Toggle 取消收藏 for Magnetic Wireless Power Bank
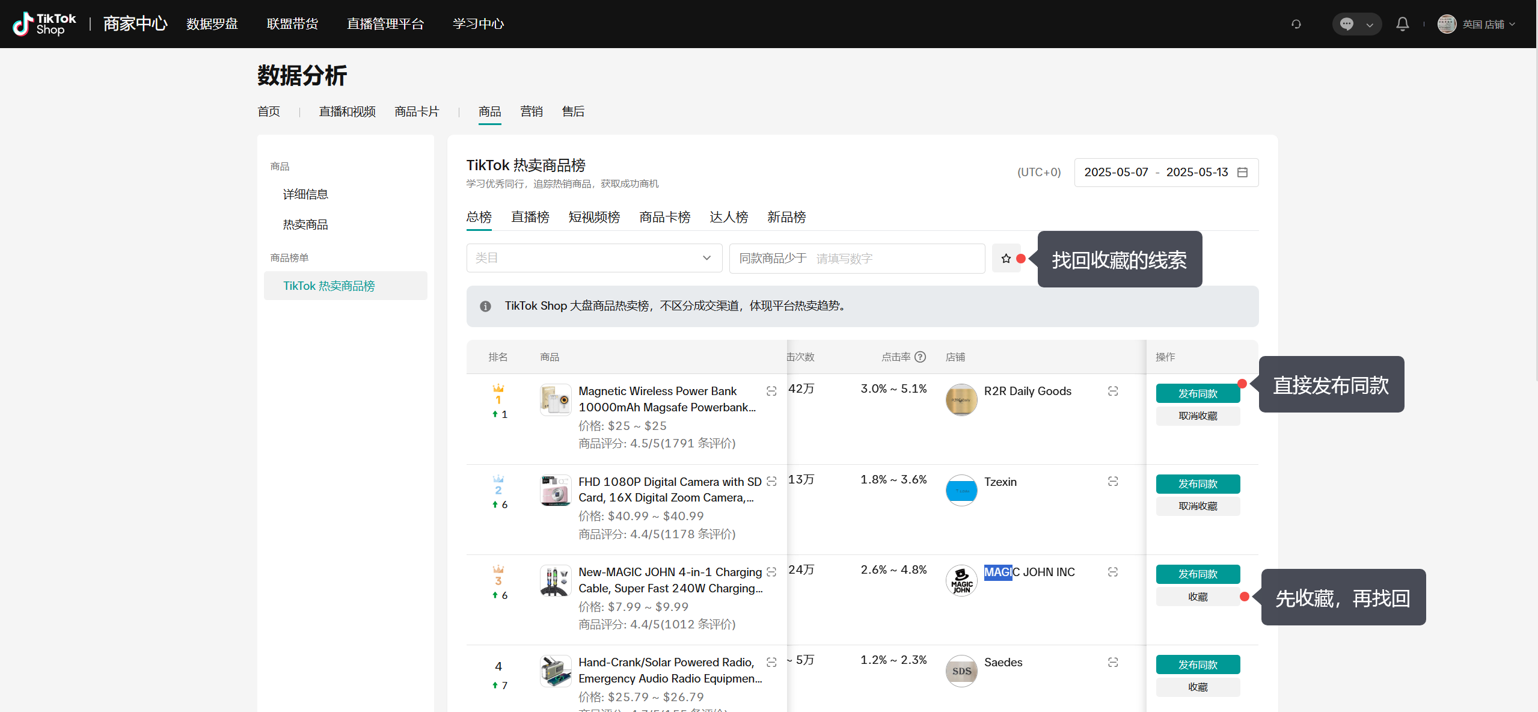 [x=1197, y=416]
